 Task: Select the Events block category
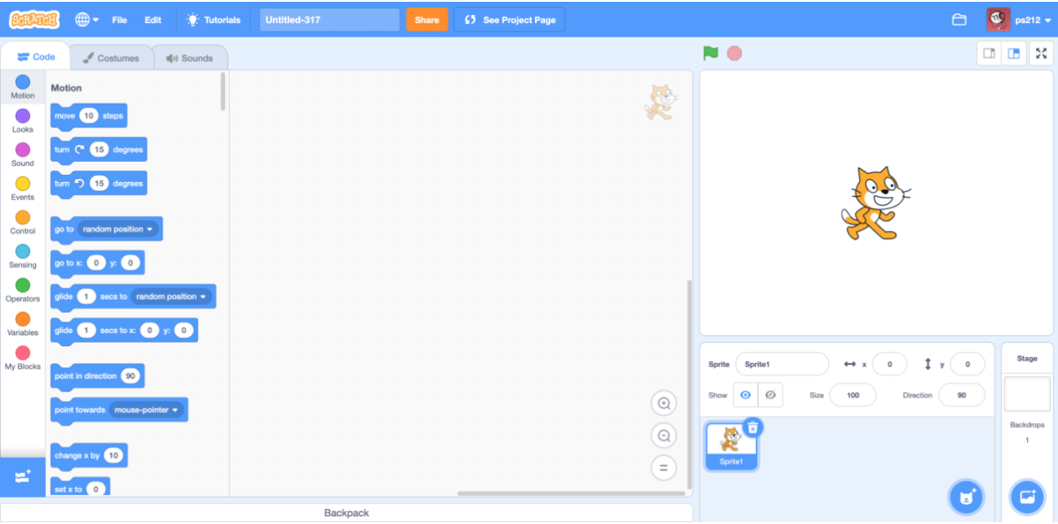click(23, 188)
